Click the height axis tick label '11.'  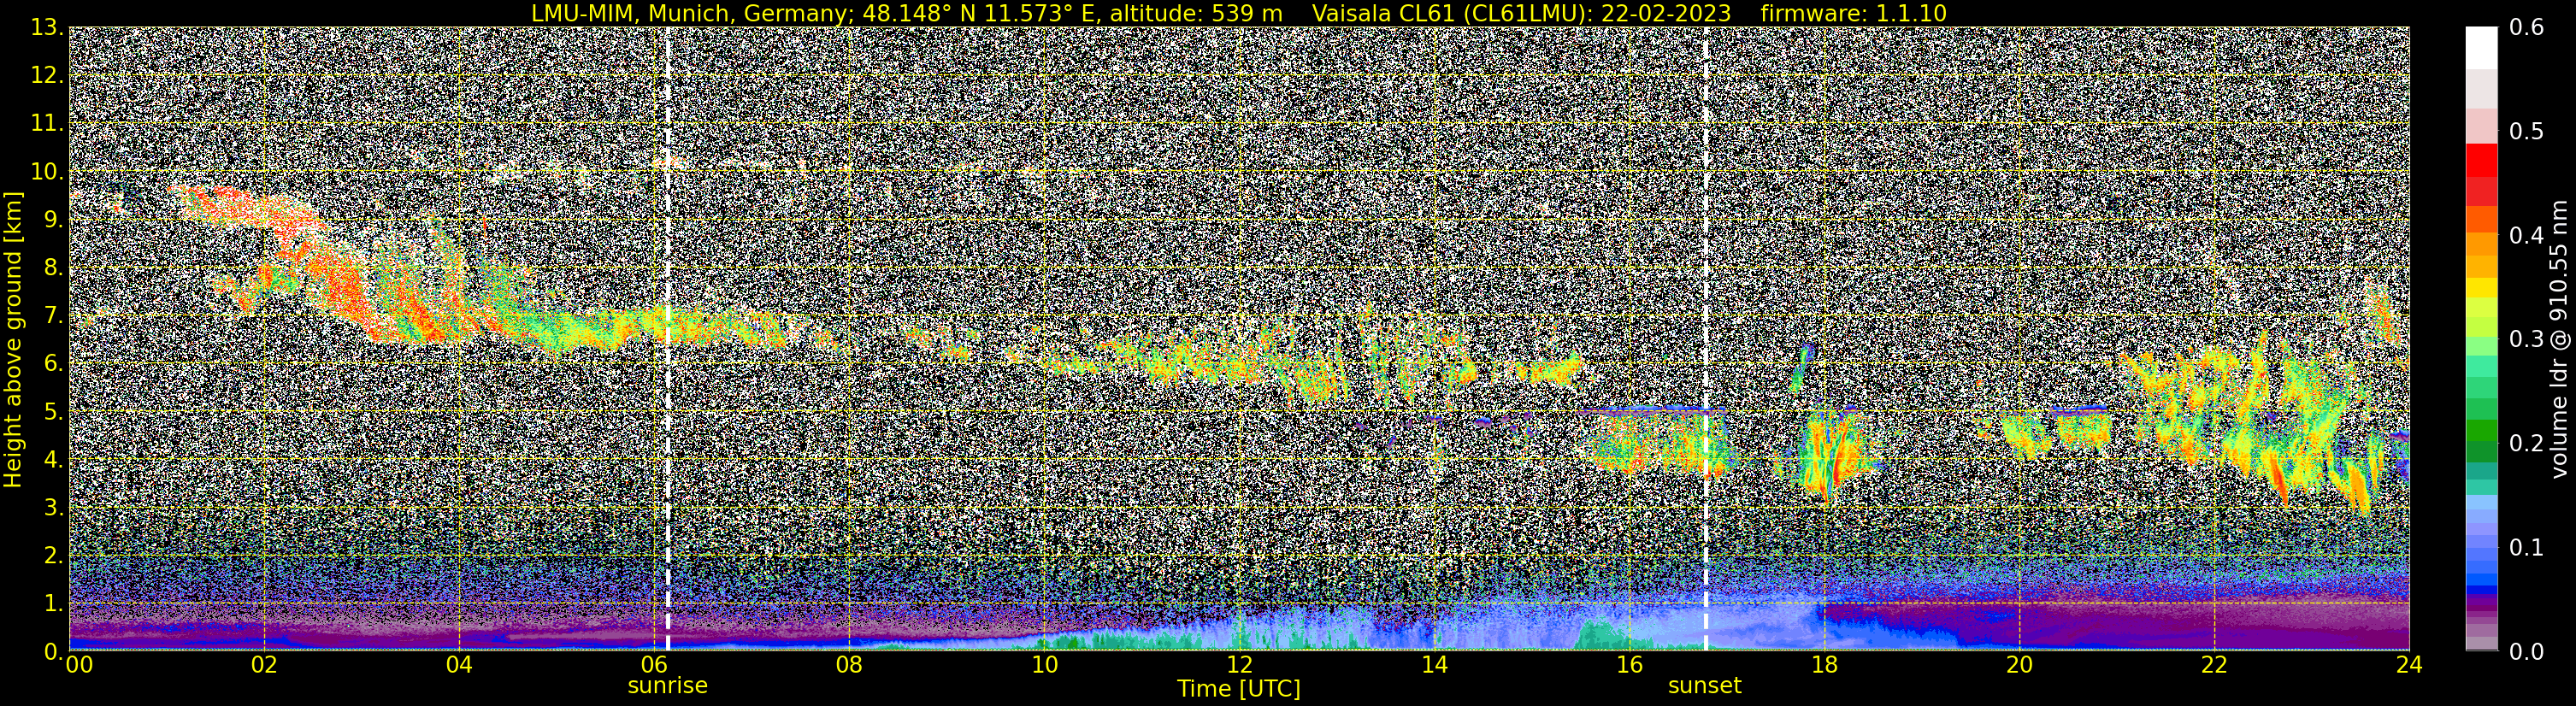(46, 124)
